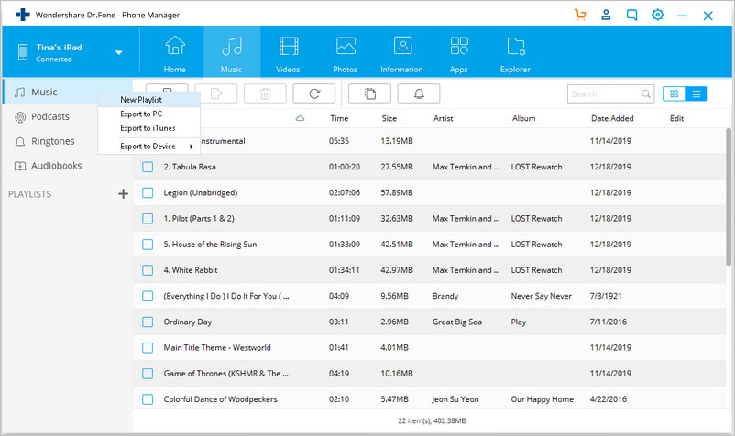Click the de-duplicate toolbar button

370,93
